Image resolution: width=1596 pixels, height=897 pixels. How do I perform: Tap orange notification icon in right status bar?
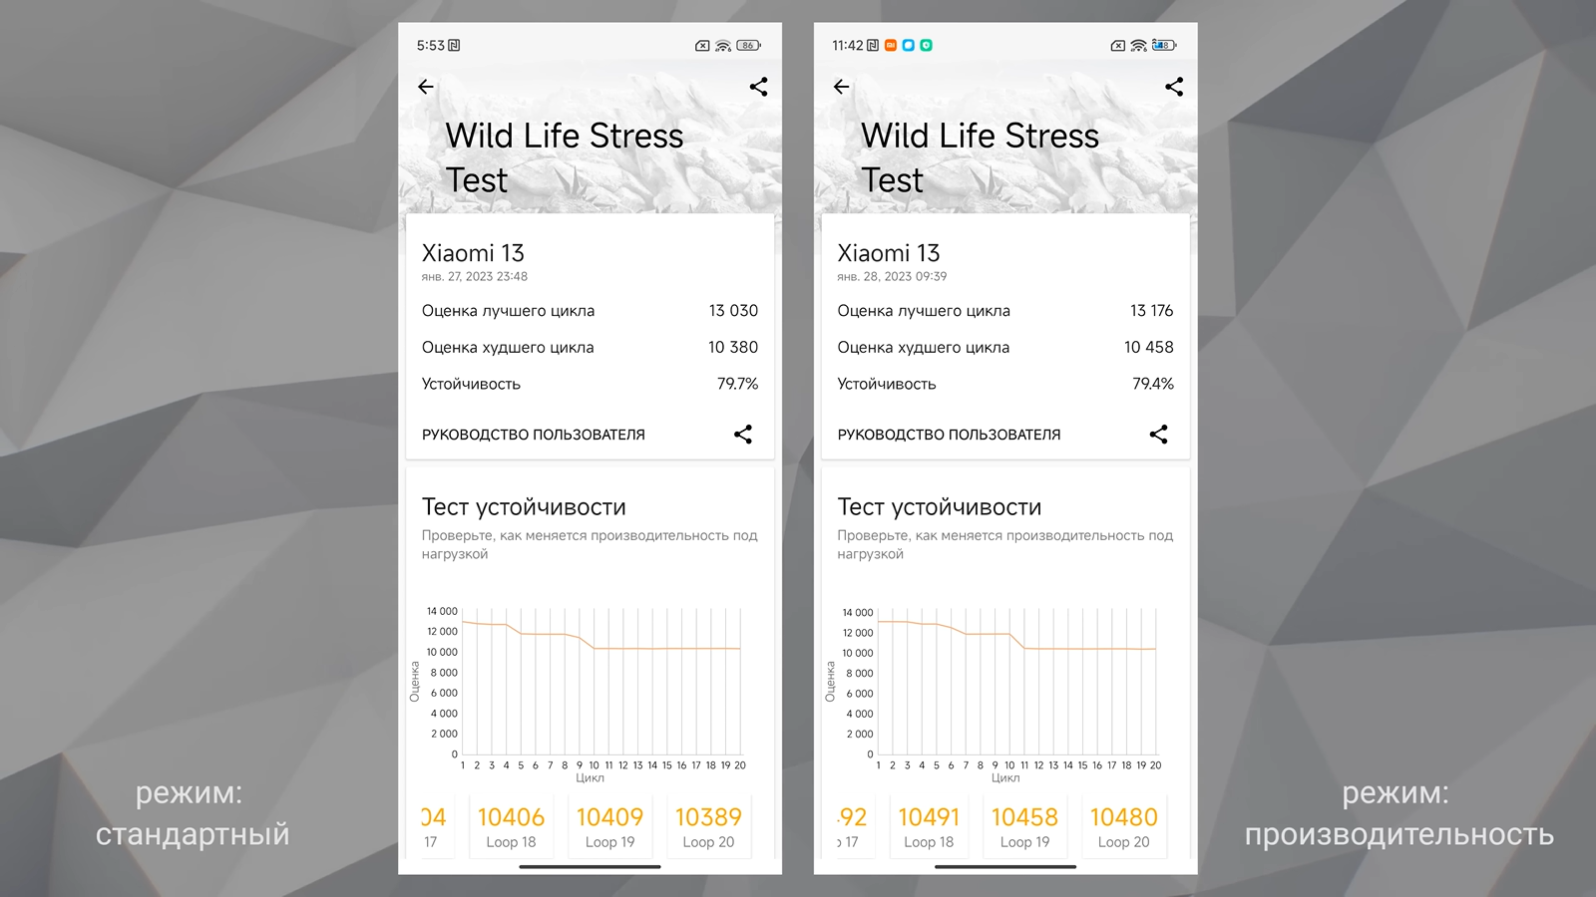(891, 45)
